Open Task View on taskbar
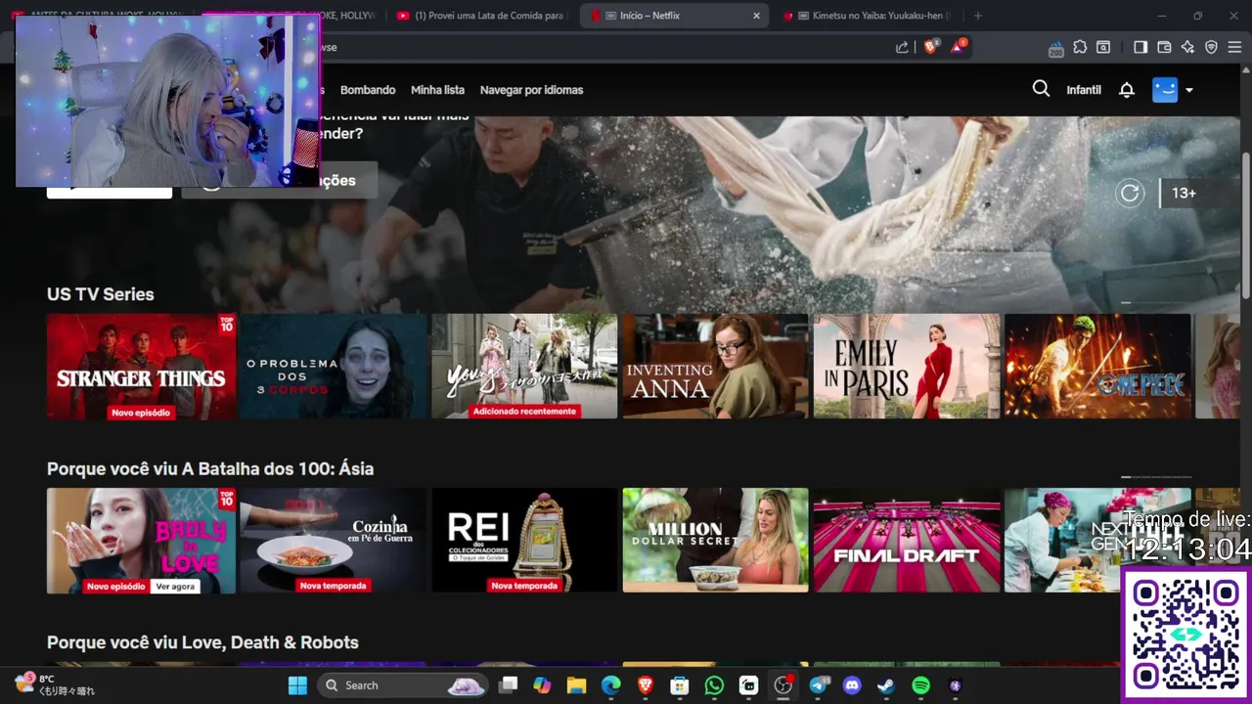 point(508,685)
